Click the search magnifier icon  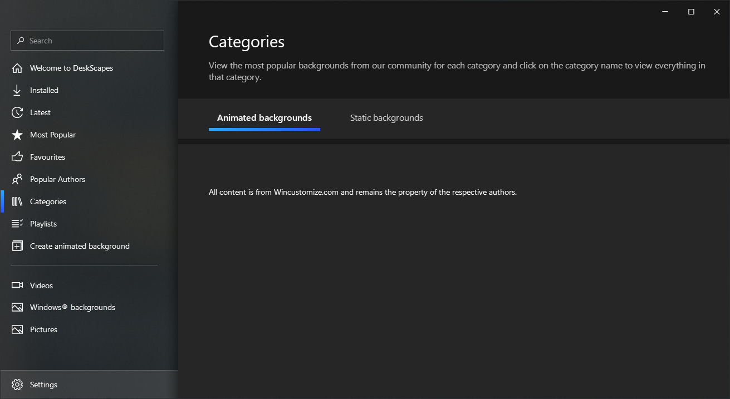(21, 41)
